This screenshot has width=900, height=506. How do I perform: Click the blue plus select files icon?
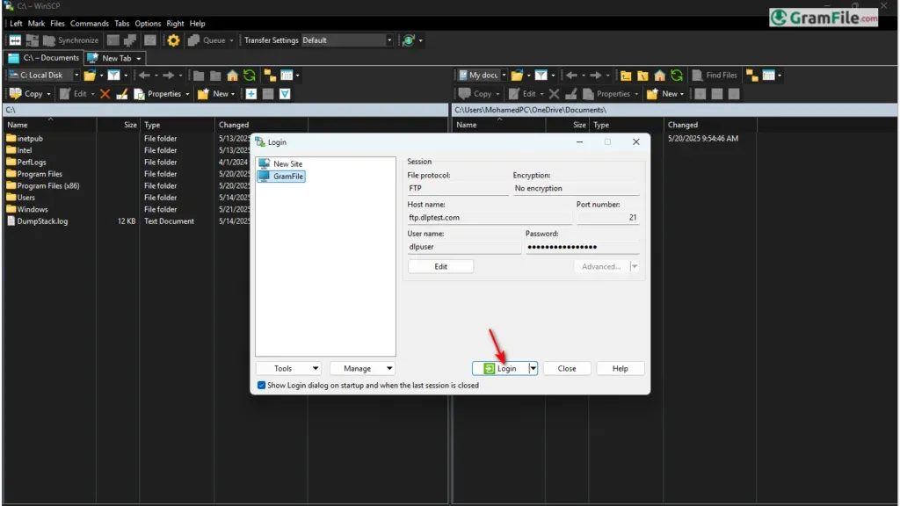(x=251, y=94)
